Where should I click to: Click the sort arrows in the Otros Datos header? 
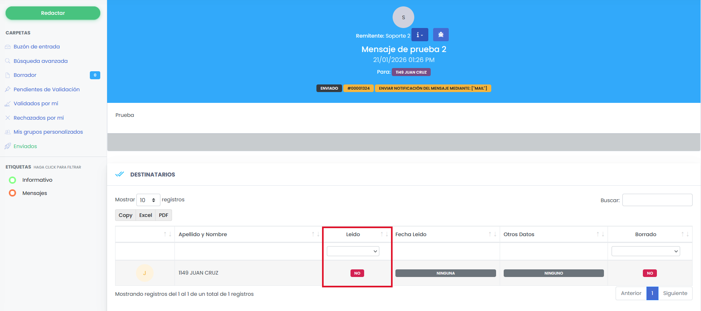click(600, 234)
